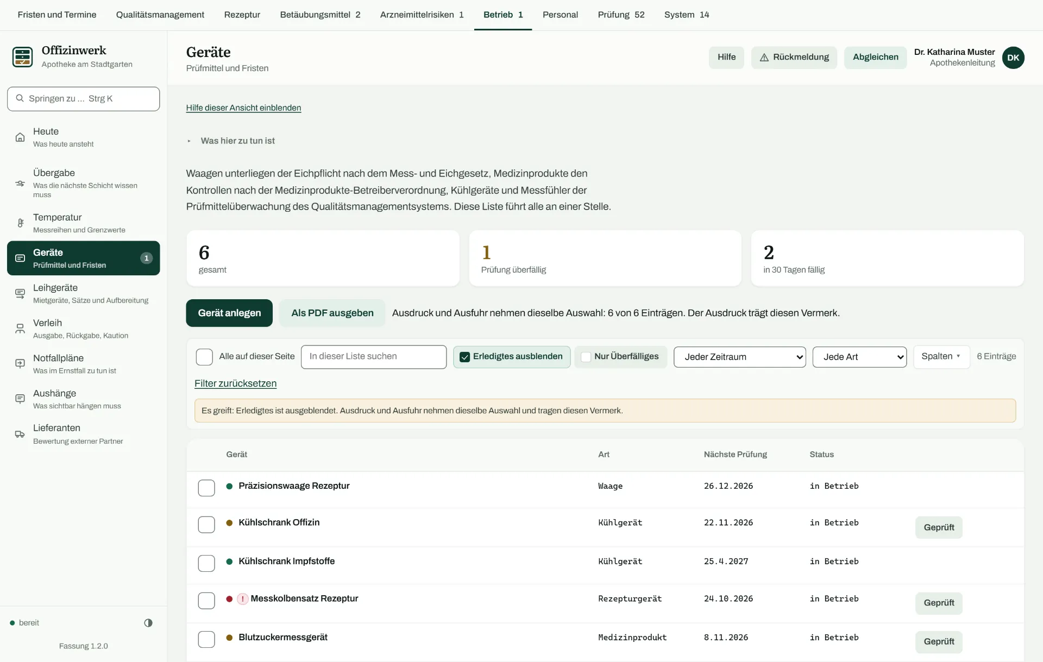Click the warning icon next to Messkolbensatz Rezeptur
The image size is (1043, 662).
point(243,599)
